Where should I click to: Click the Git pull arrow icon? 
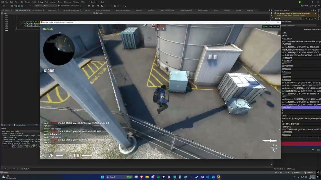306,18
